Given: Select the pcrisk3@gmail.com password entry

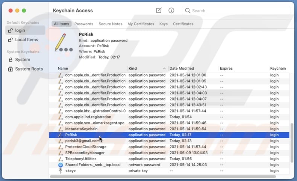Looking at the screenshot, I should pyautogui.click(x=83, y=141).
